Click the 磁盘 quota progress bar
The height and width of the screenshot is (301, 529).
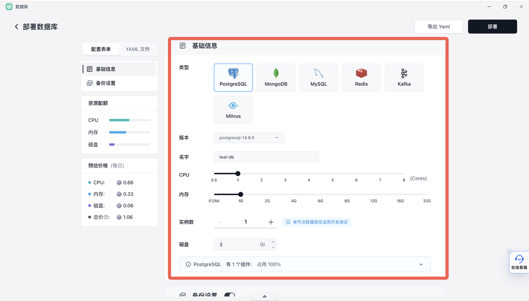[x=130, y=145]
